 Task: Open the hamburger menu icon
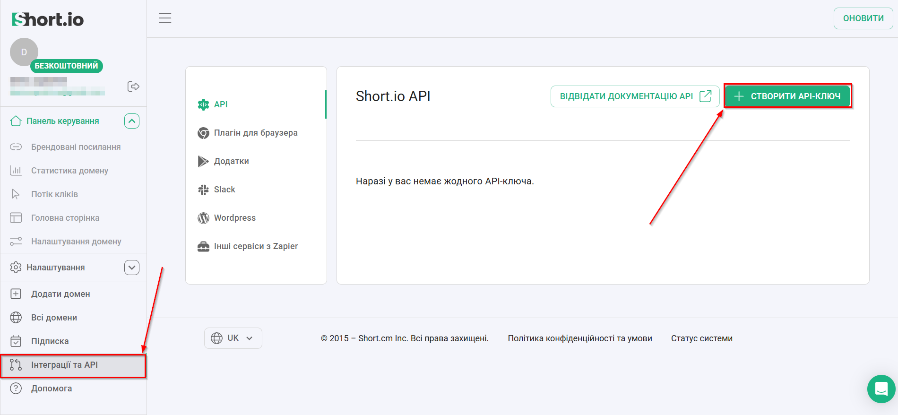[165, 18]
